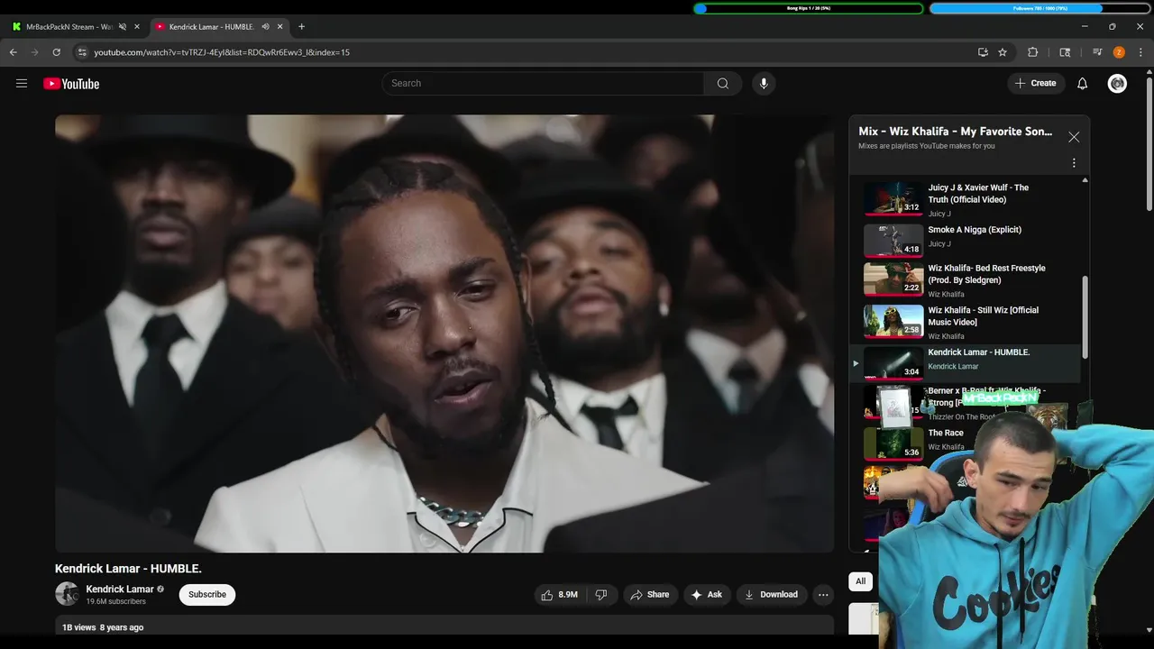
Task: Open the media control icon in toolbar
Action: [x=1097, y=52]
